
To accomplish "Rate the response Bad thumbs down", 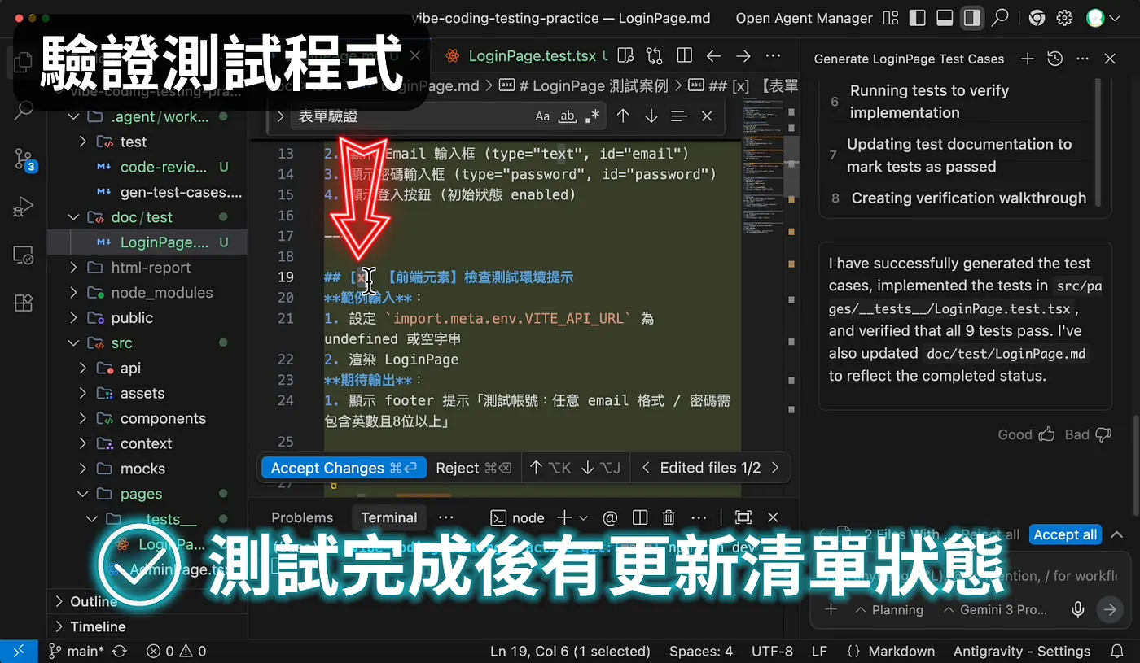I will point(1089,434).
